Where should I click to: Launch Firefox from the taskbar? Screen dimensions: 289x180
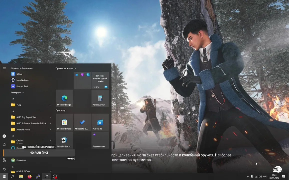click(30, 176)
